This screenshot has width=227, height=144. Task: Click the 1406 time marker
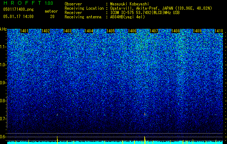(132, 31)
